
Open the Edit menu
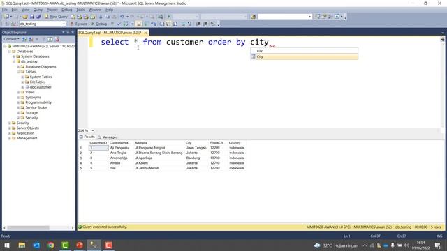click(x=15, y=10)
